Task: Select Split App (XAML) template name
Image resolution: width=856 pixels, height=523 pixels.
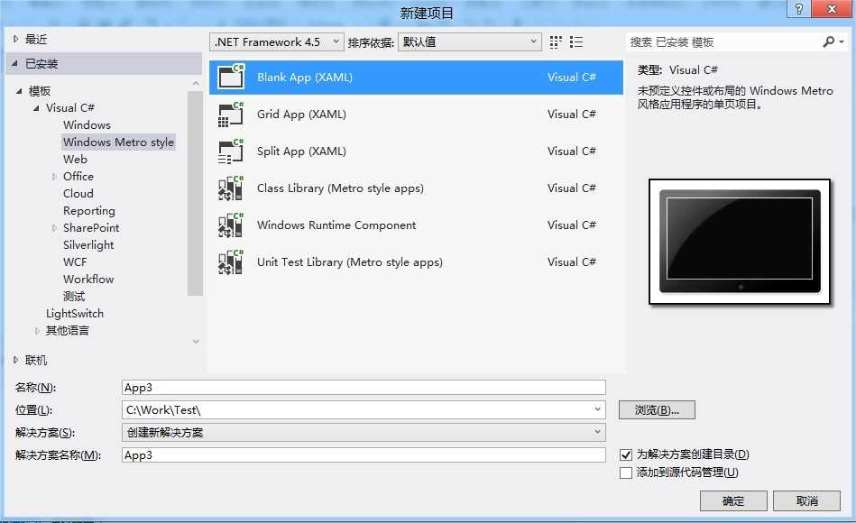Action: [x=301, y=151]
